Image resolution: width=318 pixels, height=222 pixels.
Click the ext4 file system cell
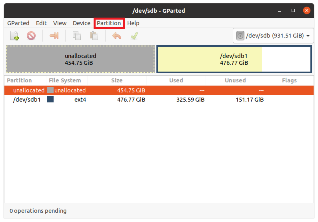[80, 100]
